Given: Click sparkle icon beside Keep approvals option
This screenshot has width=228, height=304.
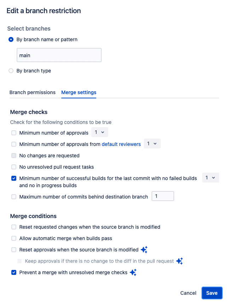Looking at the screenshot, I should click(x=179, y=261).
